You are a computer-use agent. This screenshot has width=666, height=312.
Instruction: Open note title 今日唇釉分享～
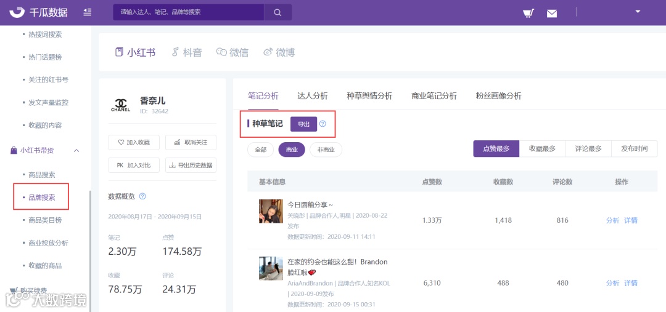coord(310,205)
